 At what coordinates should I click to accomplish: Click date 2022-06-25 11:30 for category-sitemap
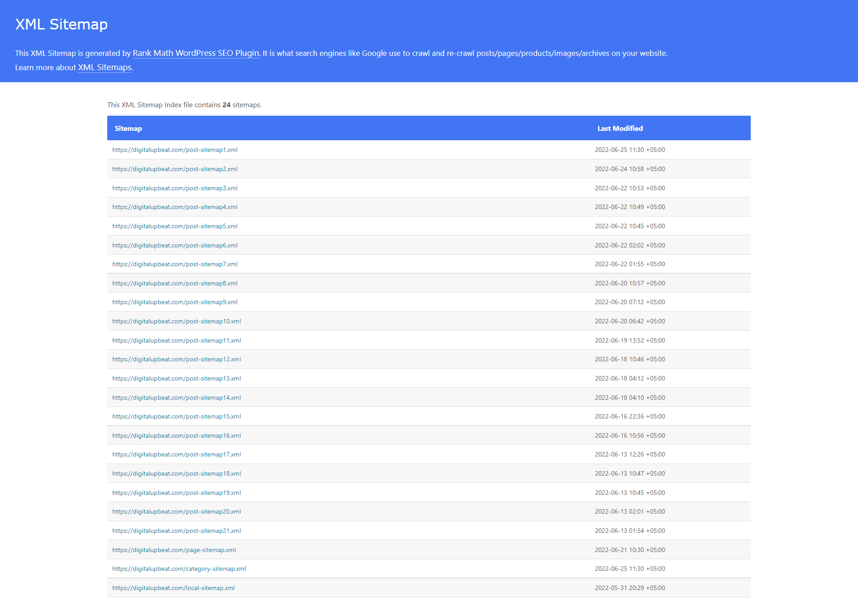630,569
